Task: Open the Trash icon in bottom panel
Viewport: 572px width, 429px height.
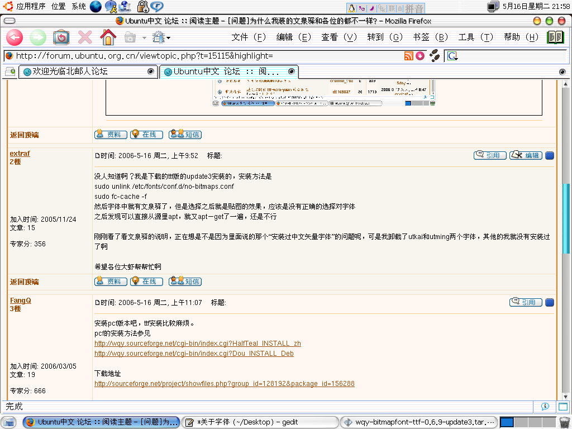Action: [x=564, y=422]
